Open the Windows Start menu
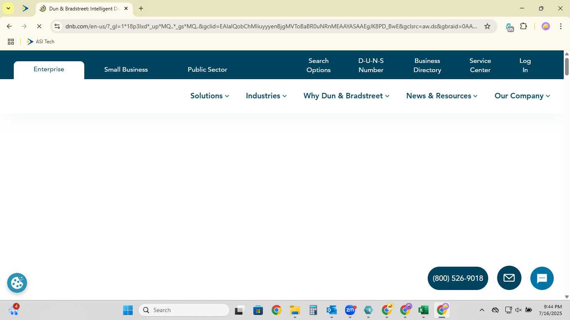Image resolution: width=570 pixels, height=320 pixels. pos(128,310)
